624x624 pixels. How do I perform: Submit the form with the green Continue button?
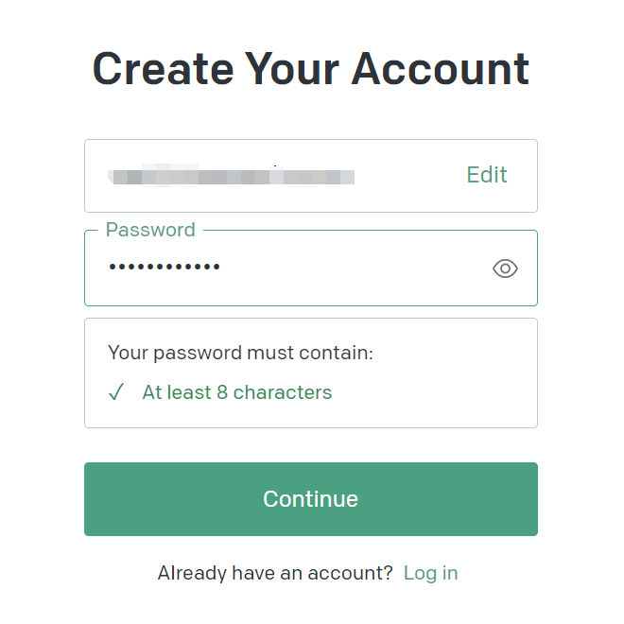tap(311, 499)
